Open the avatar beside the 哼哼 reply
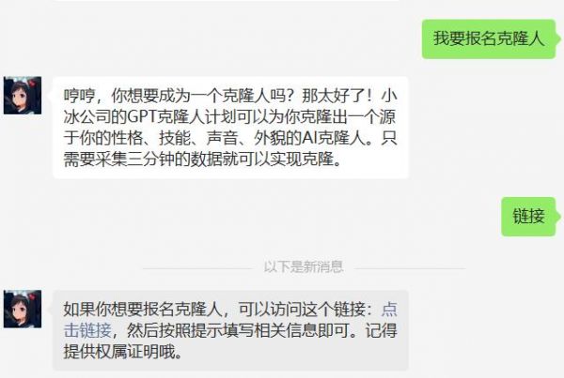Image resolution: width=564 pixels, height=378 pixels. pyautogui.click(x=23, y=96)
